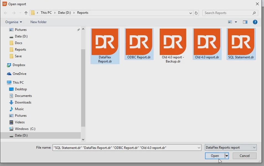Viewport: 264px width, 166px height.
Task: Open the split arrow next to Open
Action: [227, 156]
